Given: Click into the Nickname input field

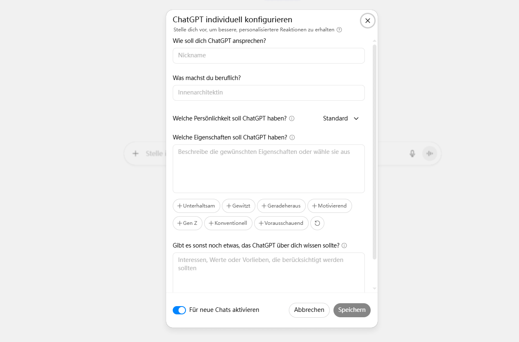Looking at the screenshot, I should (x=269, y=55).
